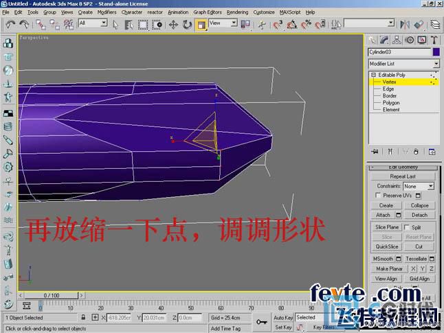
Task: Toggle Selection Lock padlock icon
Action: [83, 317]
